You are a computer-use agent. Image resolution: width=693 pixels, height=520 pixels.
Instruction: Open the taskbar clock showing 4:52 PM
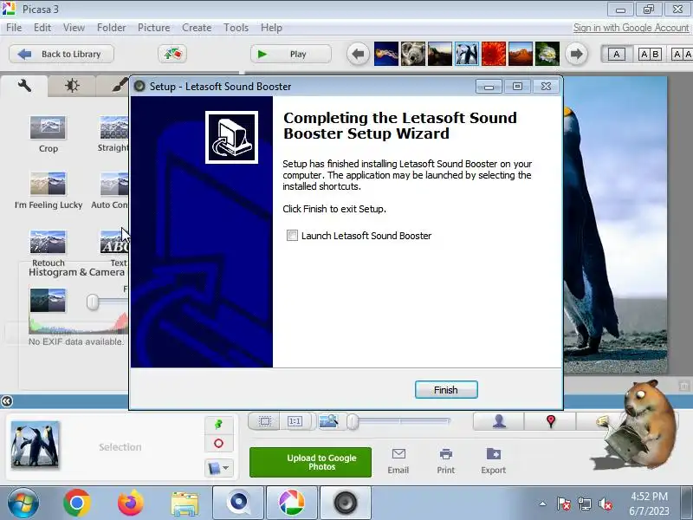649,504
